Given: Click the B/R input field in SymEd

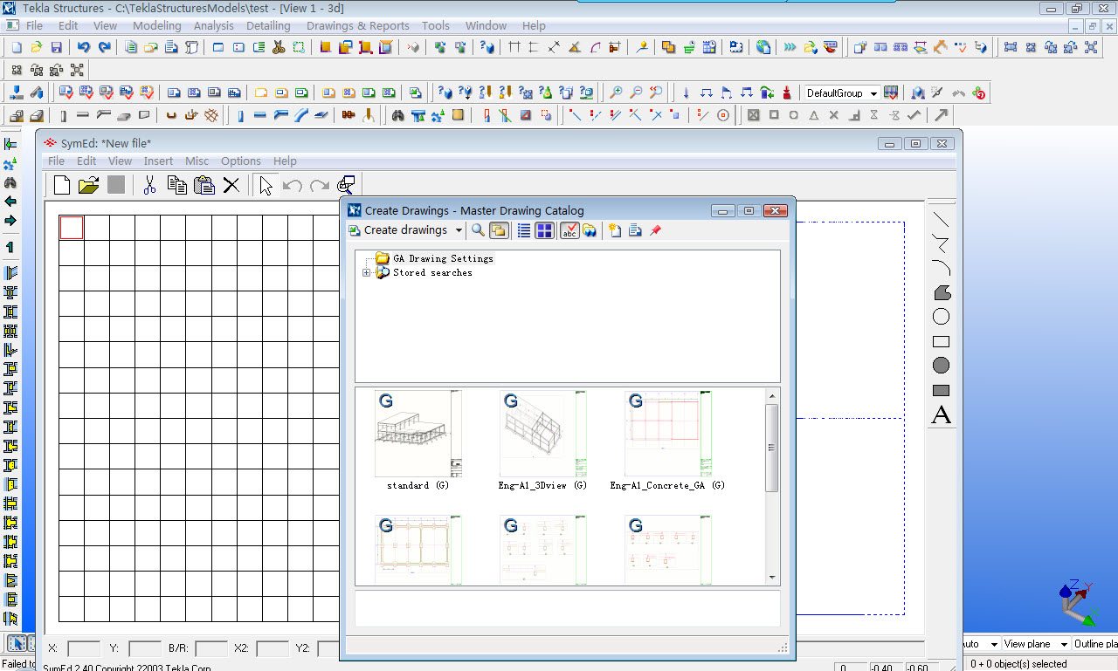Looking at the screenshot, I should point(211,648).
